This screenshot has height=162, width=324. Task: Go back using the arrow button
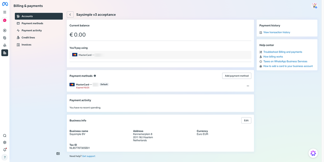[70, 14]
